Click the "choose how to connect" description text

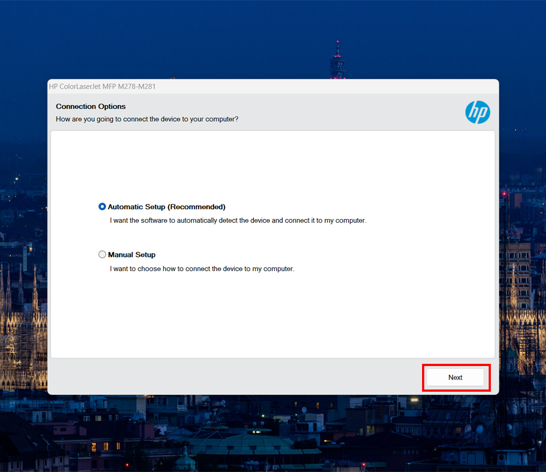tap(202, 269)
